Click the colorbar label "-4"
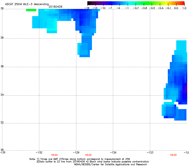189x166 pixels. point(119,8)
